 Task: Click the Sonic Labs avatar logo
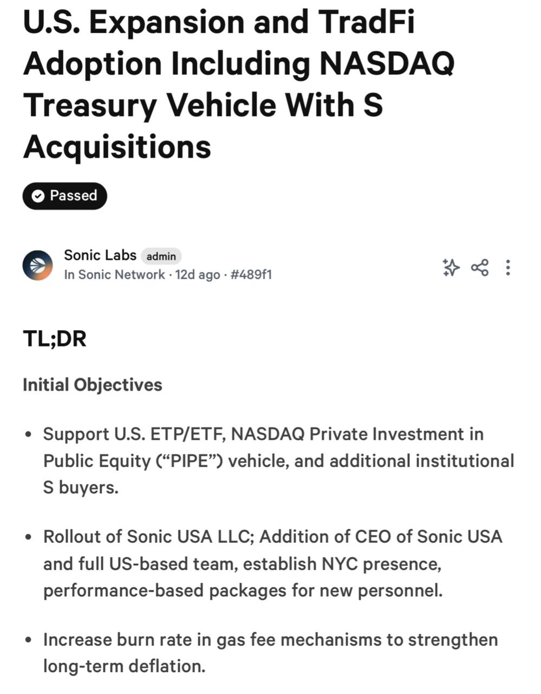pyautogui.click(x=38, y=265)
